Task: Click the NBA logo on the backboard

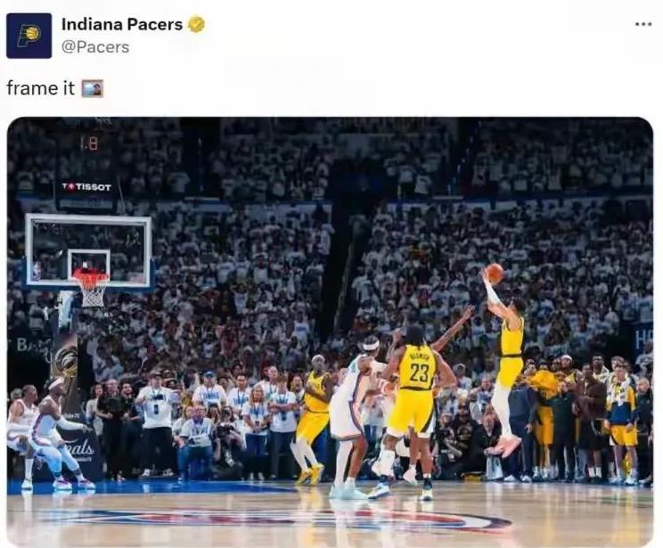Action: click(x=37, y=270)
